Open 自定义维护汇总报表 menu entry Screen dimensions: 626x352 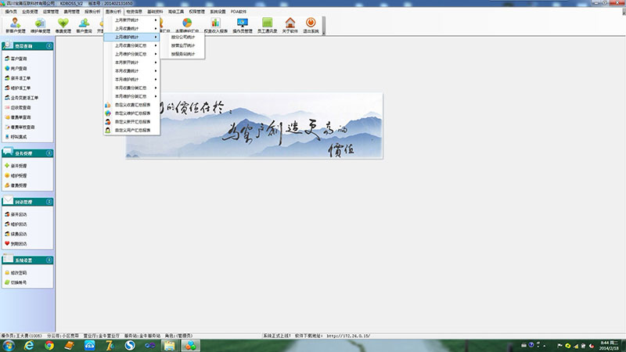click(x=131, y=113)
